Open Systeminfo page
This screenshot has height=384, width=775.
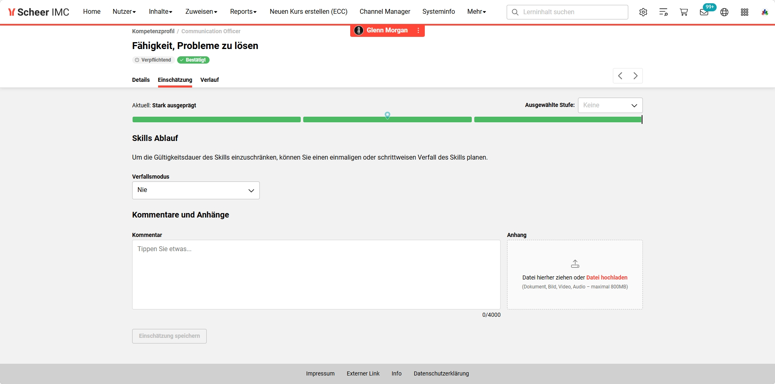pos(439,12)
